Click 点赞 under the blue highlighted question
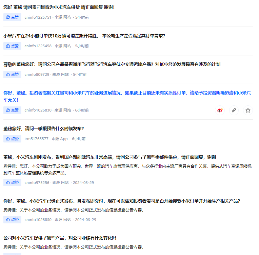 click(12, 110)
